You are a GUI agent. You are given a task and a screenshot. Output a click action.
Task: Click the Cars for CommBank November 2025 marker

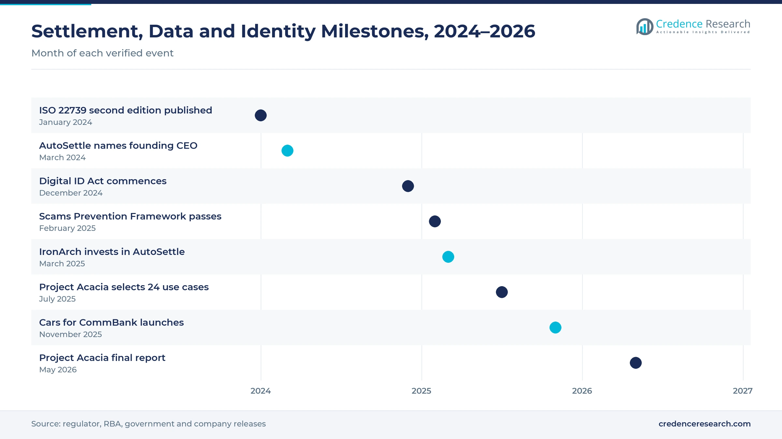click(556, 327)
